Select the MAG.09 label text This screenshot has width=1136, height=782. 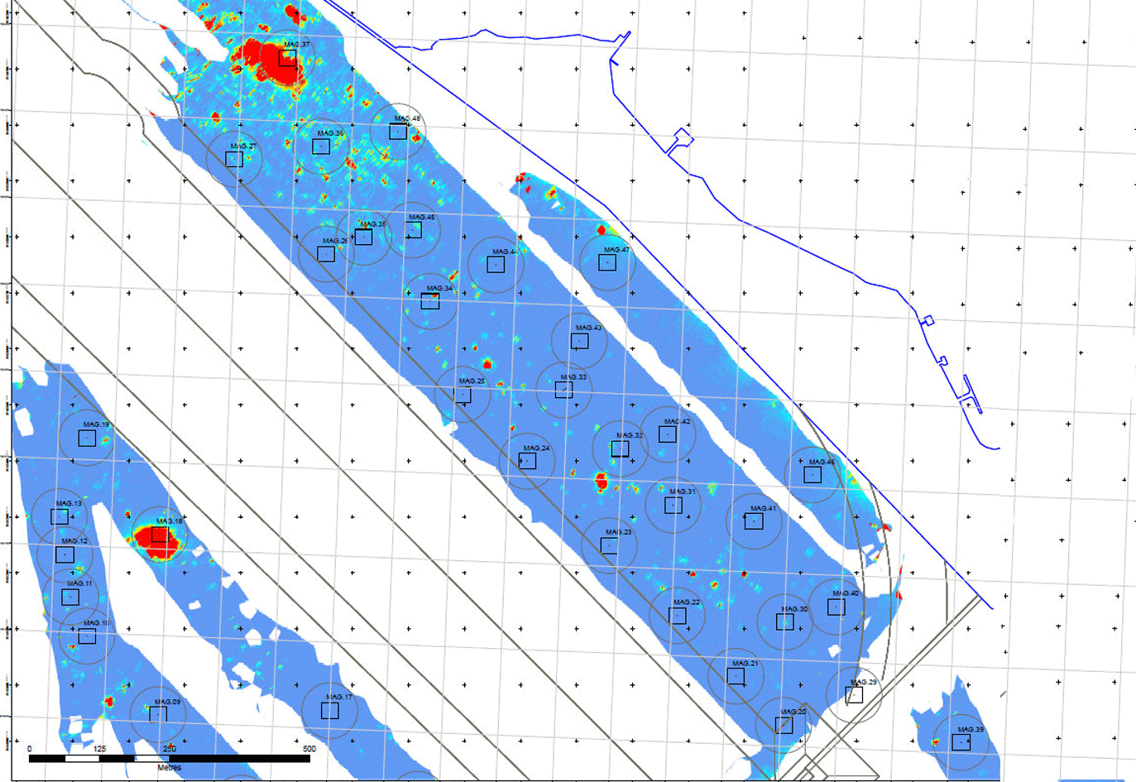tap(166, 702)
